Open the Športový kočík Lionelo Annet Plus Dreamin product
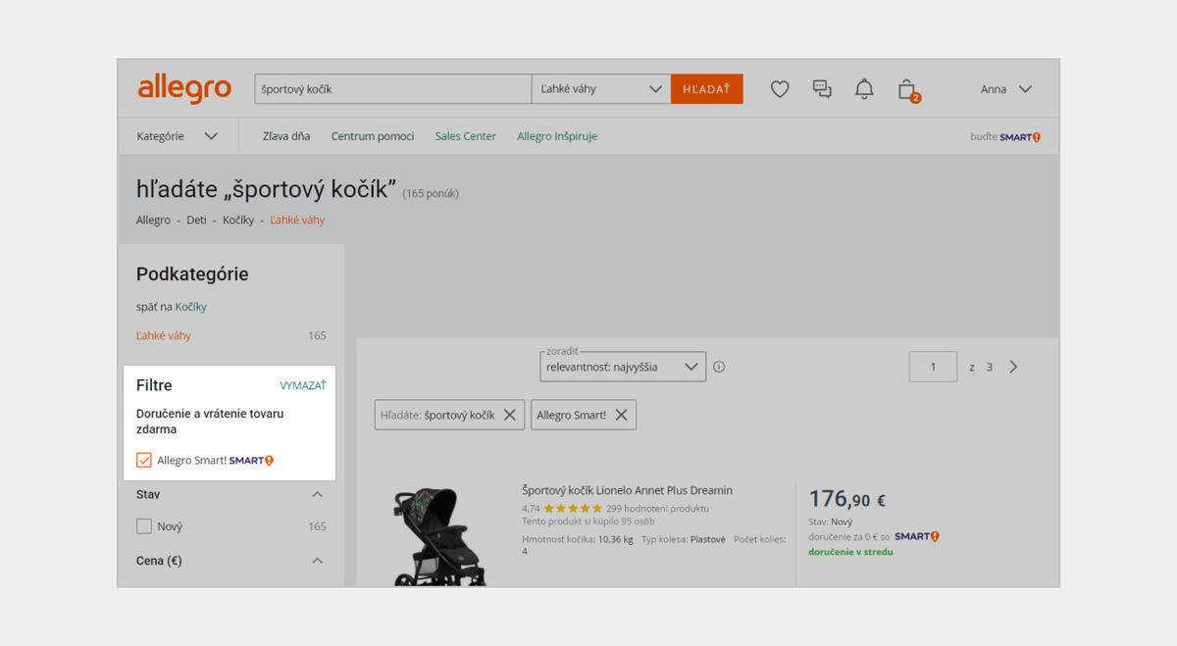Viewport: 1177px width, 646px height. (628, 490)
